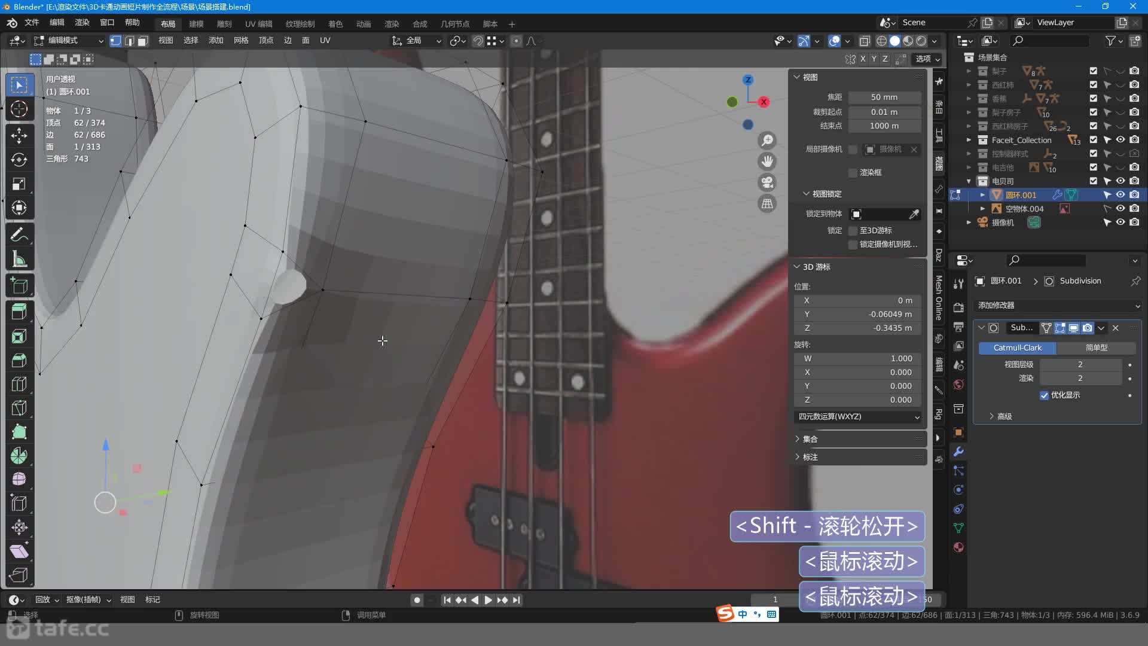This screenshot has width=1148, height=646.
Task: Open the 网格 menu in viewport header
Action: click(241, 41)
